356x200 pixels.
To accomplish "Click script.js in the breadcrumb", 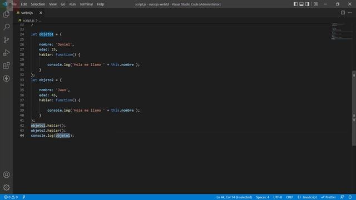I will pyautogui.click(x=28, y=21).
